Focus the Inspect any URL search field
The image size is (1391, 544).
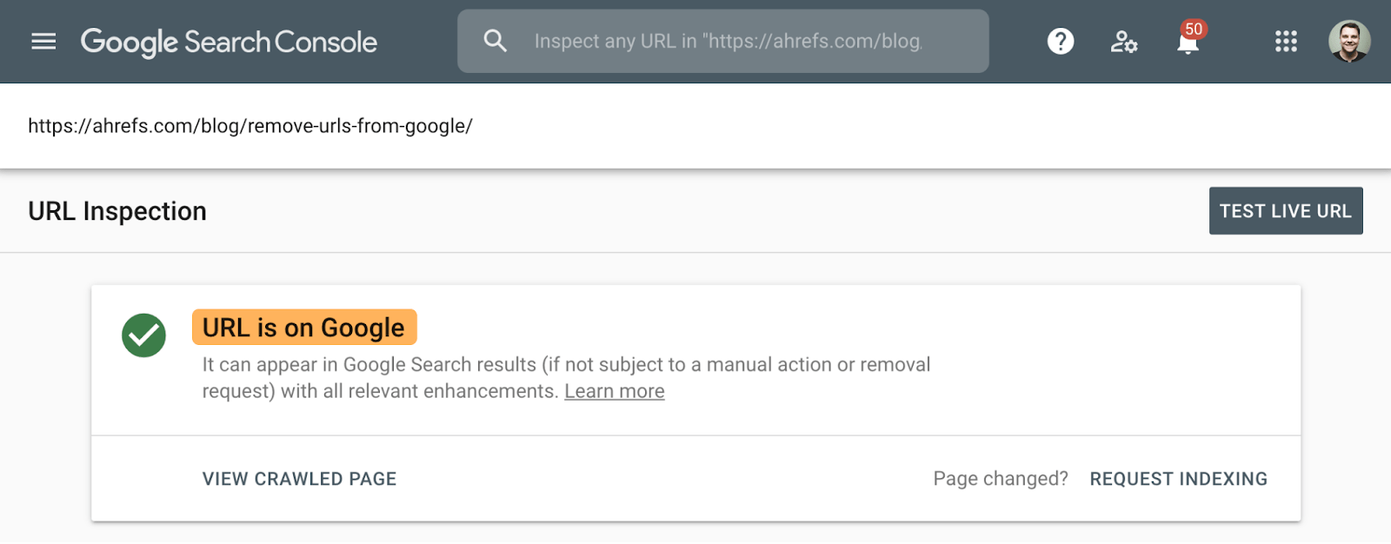730,41
